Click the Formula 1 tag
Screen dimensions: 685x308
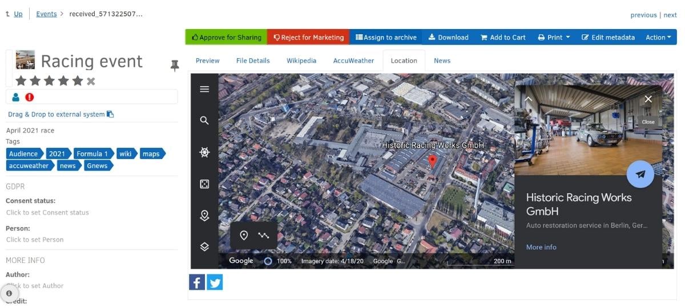(x=93, y=153)
